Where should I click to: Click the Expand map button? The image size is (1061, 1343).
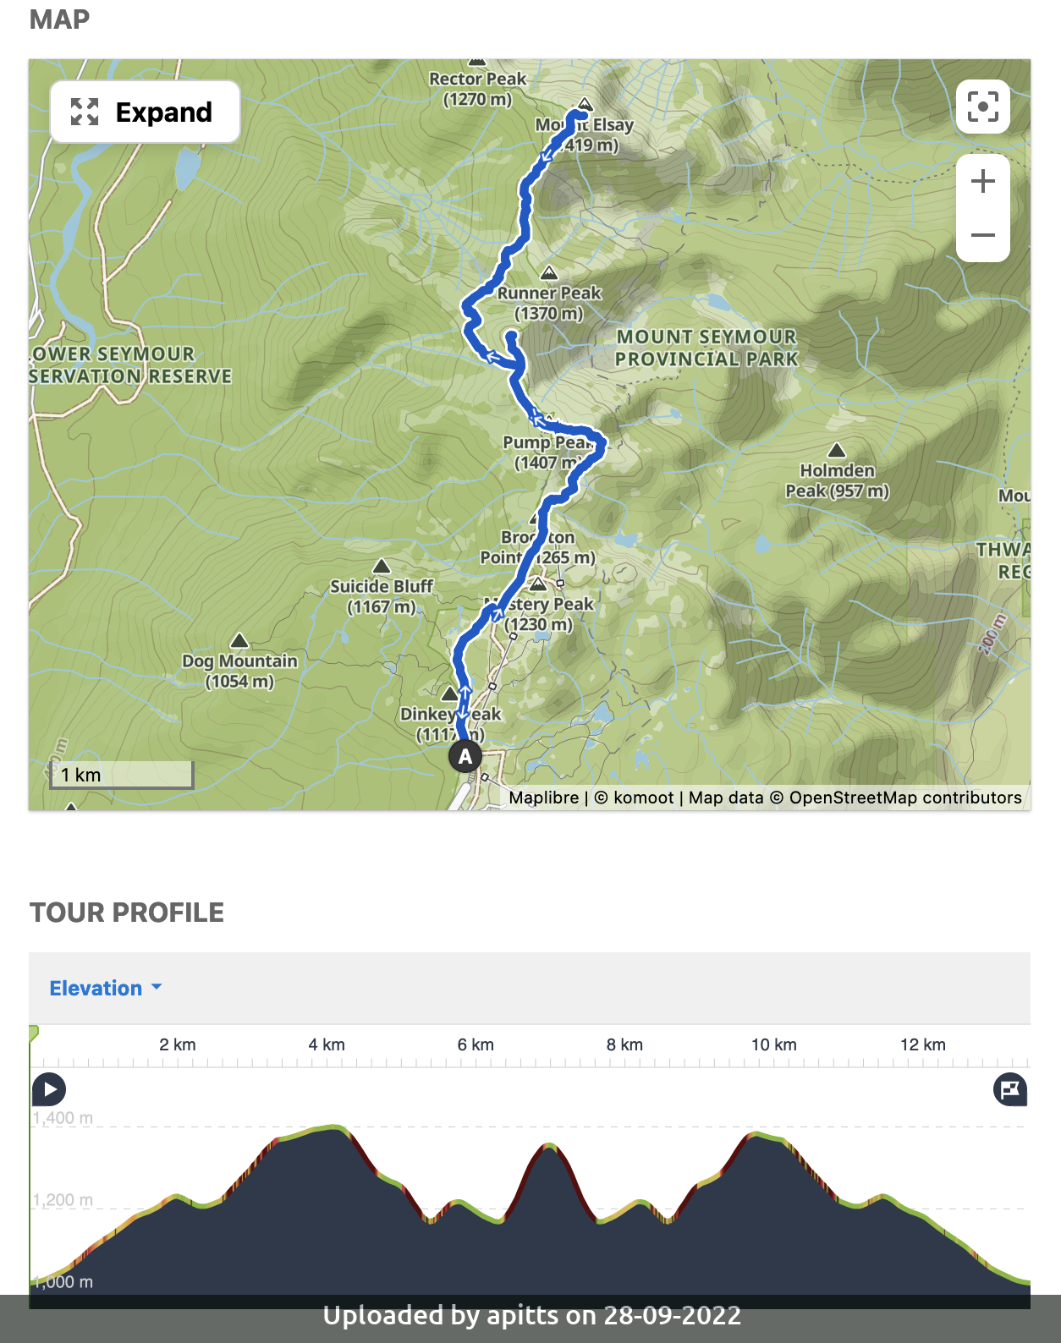pos(145,112)
